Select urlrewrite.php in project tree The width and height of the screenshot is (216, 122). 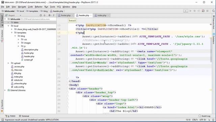click(x=20, y=83)
